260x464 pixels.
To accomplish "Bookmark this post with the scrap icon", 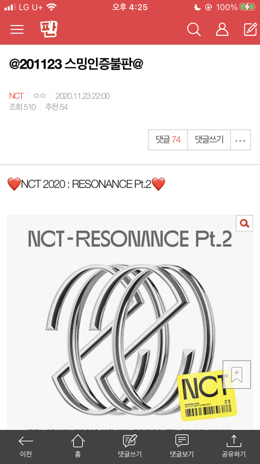I will pyautogui.click(x=237, y=374).
